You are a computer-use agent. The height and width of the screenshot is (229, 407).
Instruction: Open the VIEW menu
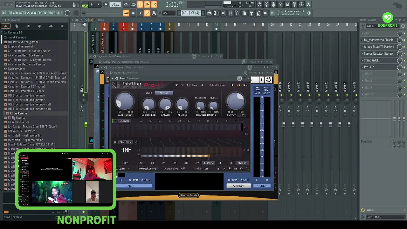[33, 13]
